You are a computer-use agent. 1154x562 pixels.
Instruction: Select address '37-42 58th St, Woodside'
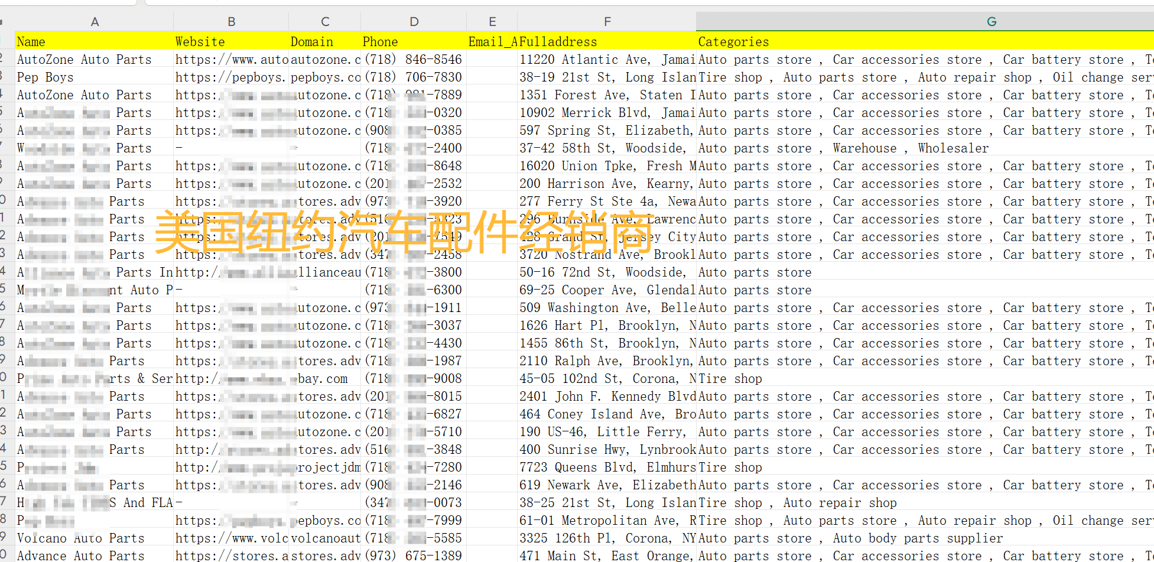(x=607, y=148)
